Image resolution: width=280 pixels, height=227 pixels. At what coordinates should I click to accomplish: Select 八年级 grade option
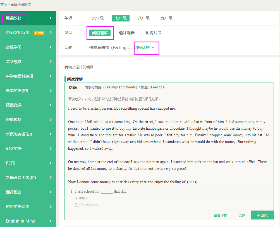click(144, 18)
